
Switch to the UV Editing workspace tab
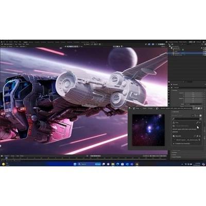pos(43,42)
